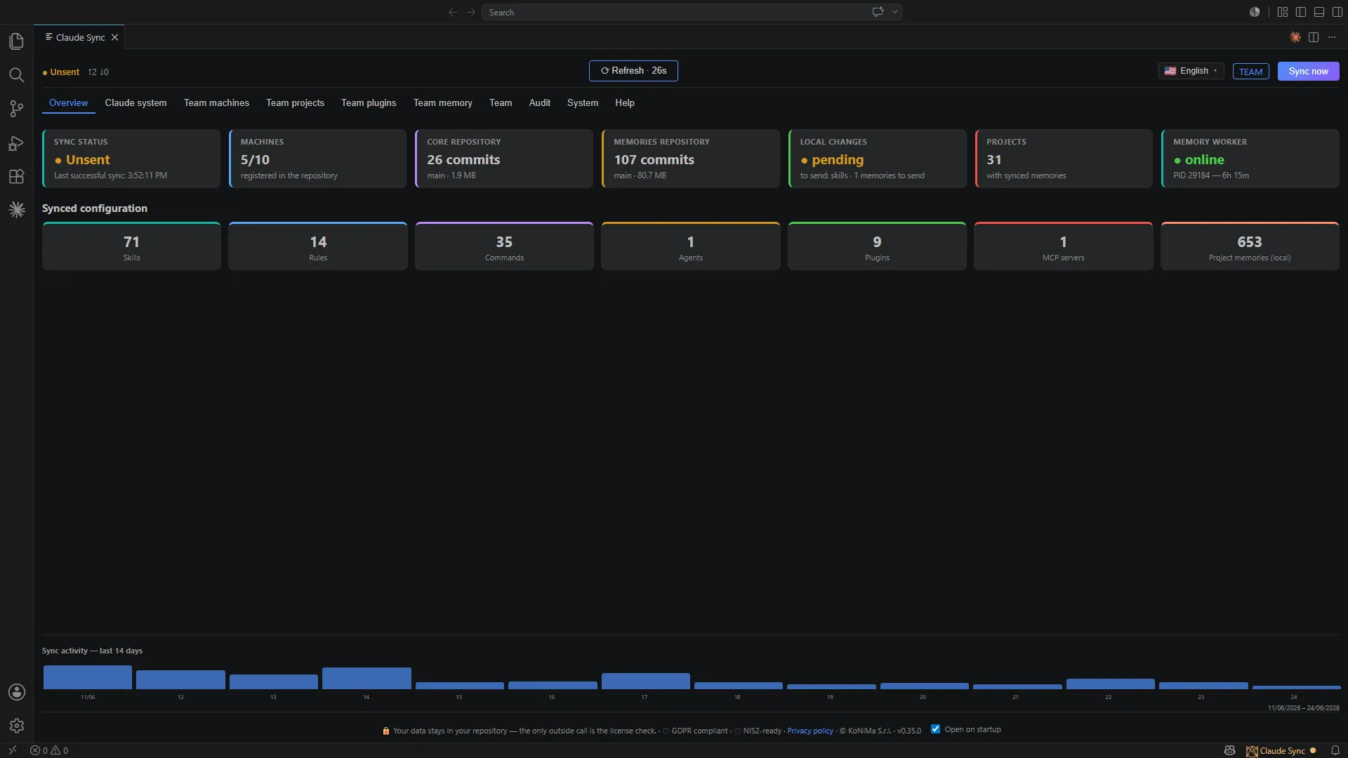The height and width of the screenshot is (758, 1348).
Task: Click the Projects 31 card
Action: [x=1064, y=159]
